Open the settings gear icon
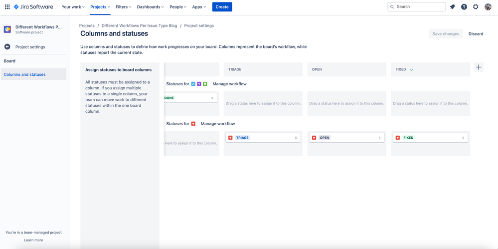The width and height of the screenshot is (498, 249). [x=476, y=6]
